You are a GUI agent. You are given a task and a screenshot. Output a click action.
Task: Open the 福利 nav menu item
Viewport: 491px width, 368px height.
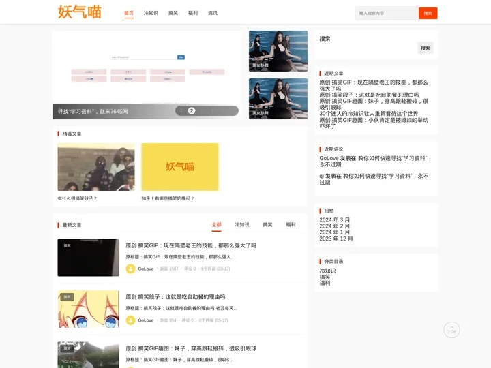(x=193, y=13)
